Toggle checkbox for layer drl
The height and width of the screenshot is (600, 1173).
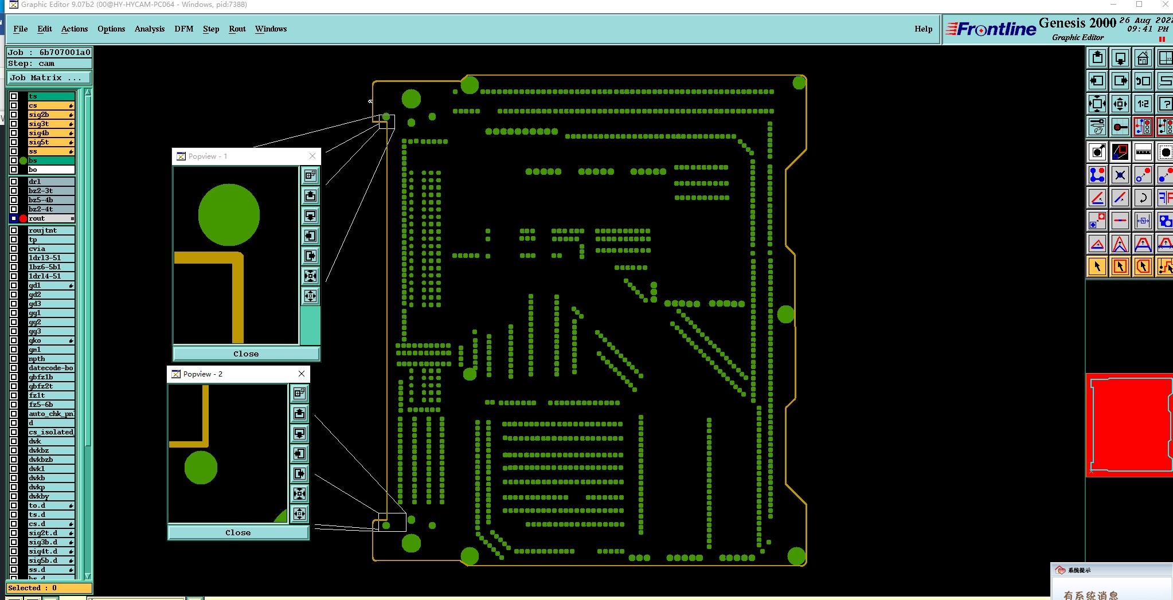click(x=14, y=182)
